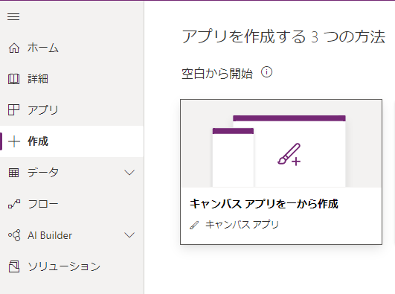Screen dimensions: 395x294
Task: Click the 空白から開始 section label
Action: coord(217,74)
